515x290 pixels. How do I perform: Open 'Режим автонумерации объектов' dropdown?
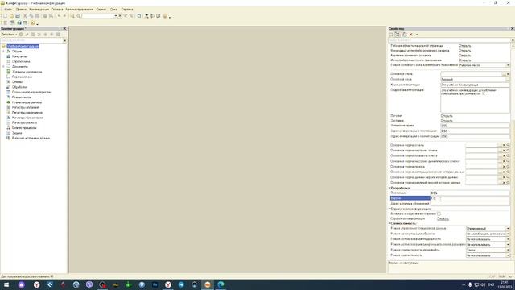click(508, 234)
